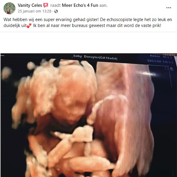177x177 pixels.
Task: Click the '_baby Doruyter(GA18w6d)' label in photo
Action: tap(95, 57)
